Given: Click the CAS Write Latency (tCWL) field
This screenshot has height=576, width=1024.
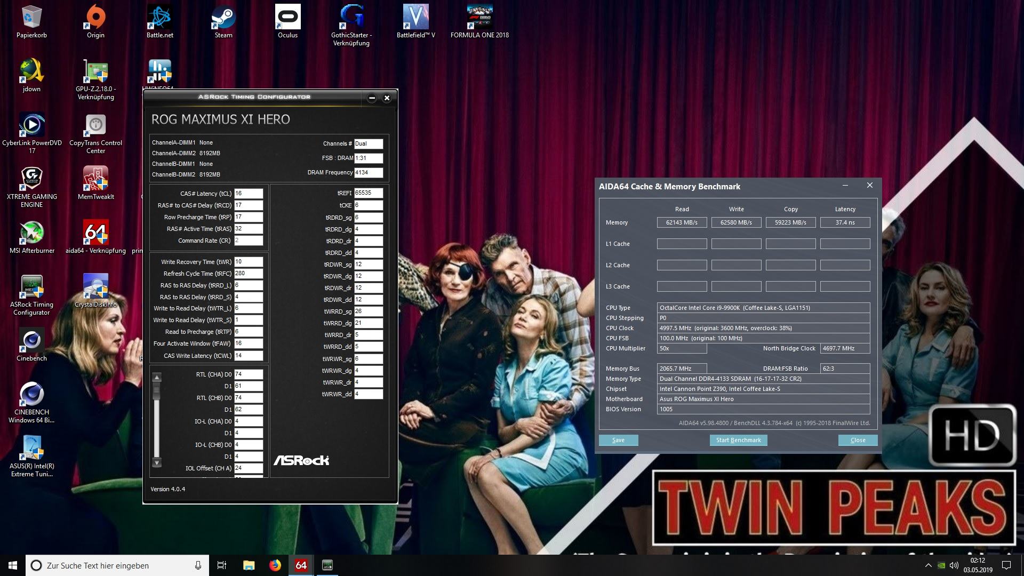Looking at the screenshot, I should coord(249,356).
